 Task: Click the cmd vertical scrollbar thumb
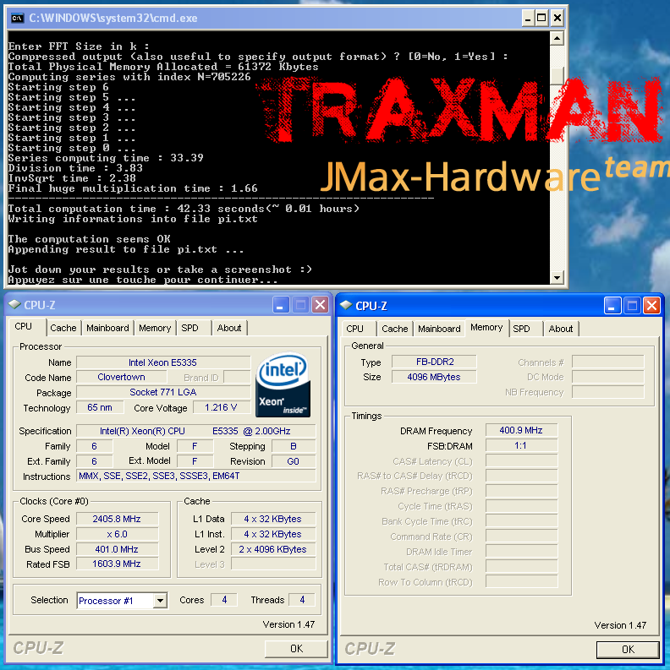[557, 76]
